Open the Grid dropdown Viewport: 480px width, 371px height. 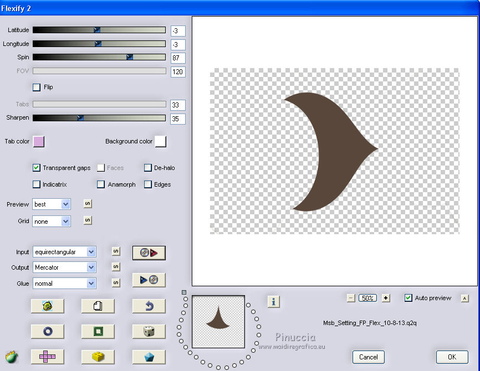coord(52,221)
